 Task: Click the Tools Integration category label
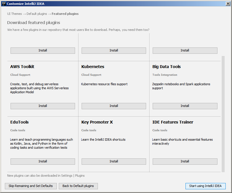click(165, 75)
